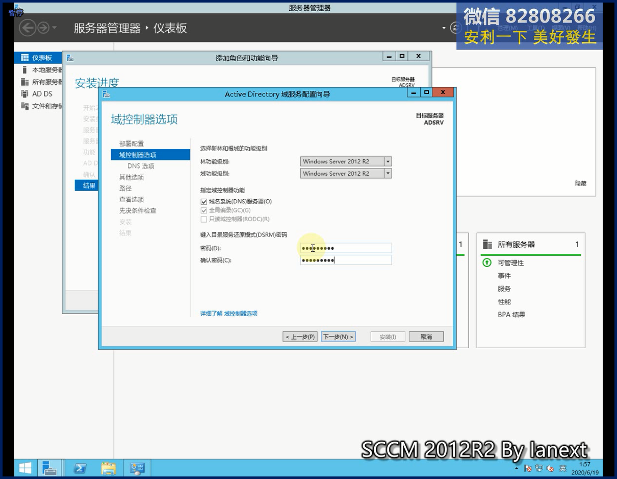Maximize the AD DS configuration wizard
Viewport: 617px width, 479px height.
(427, 92)
